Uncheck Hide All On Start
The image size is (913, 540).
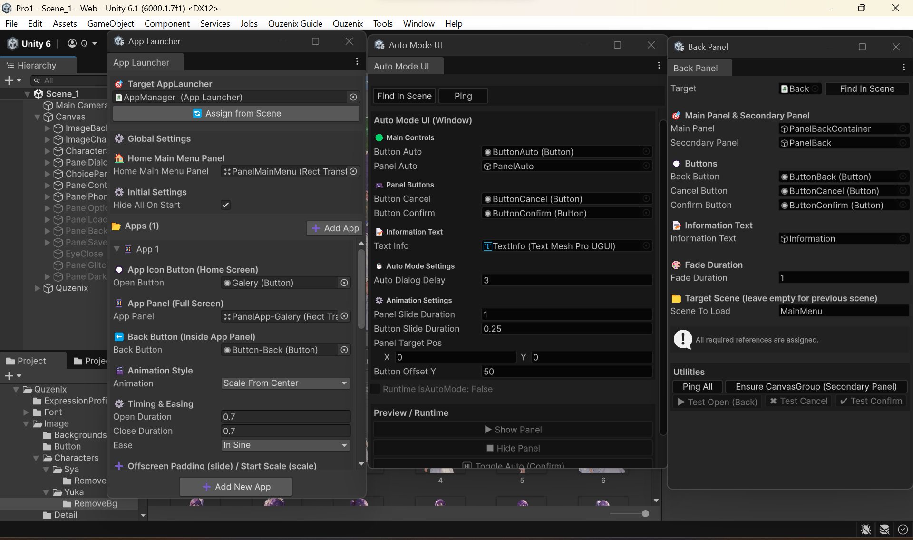pos(225,205)
